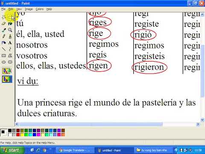This screenshot has height=154, width=205.
Task: Click the underlined 'ví dụ:' text
Action: click(x=28, y=81)
